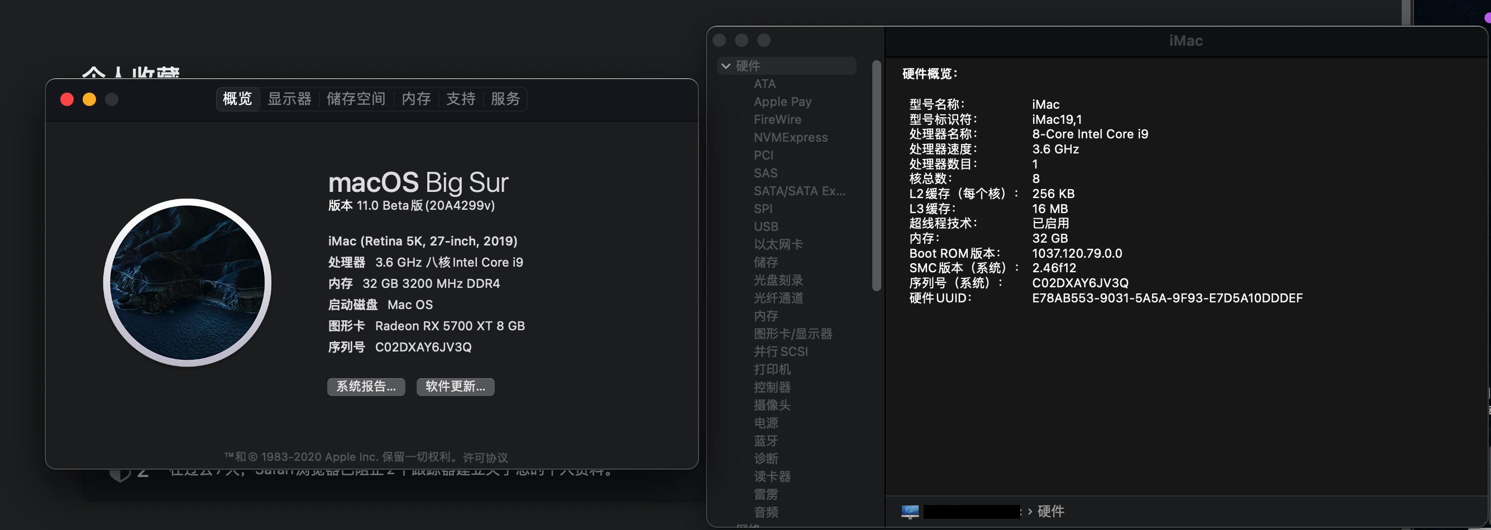Select 电源 in the sidebar
The image size is (1491, 530).
coord(766,423)
